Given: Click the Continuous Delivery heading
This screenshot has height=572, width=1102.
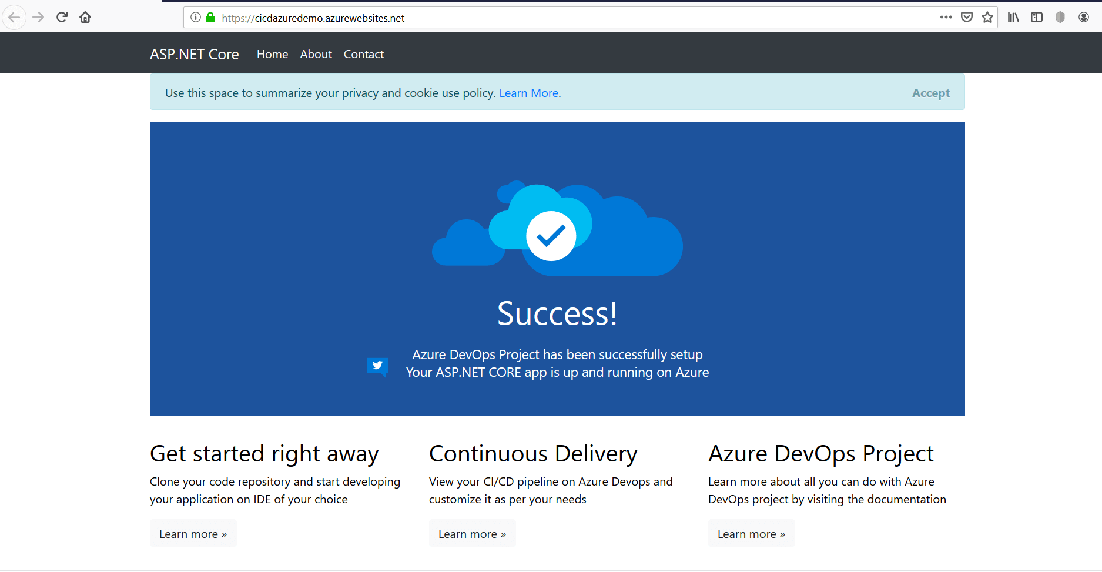Looking at the screenshot, I should tap(533, 454).
